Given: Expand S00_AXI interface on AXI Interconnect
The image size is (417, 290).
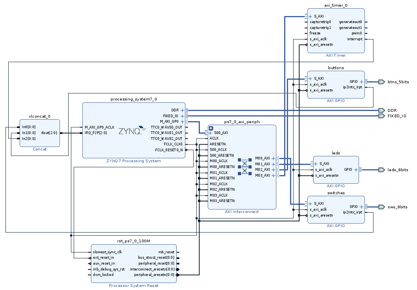Looking at the screenshot, I should click(x=210, y=133).
